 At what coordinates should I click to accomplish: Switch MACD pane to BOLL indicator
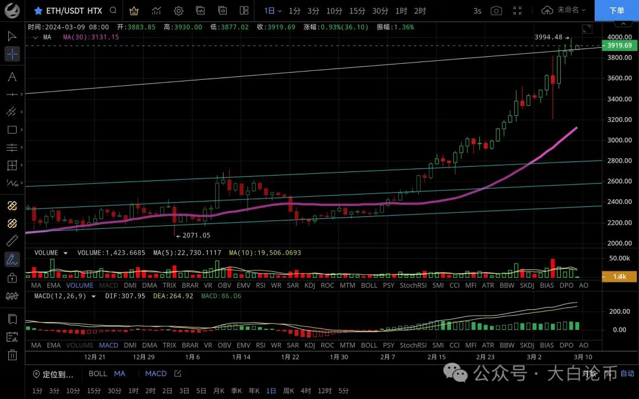[369, 345]
